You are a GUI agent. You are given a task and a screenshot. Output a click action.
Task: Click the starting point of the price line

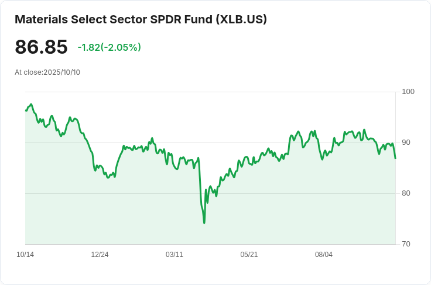pos(26,110)
